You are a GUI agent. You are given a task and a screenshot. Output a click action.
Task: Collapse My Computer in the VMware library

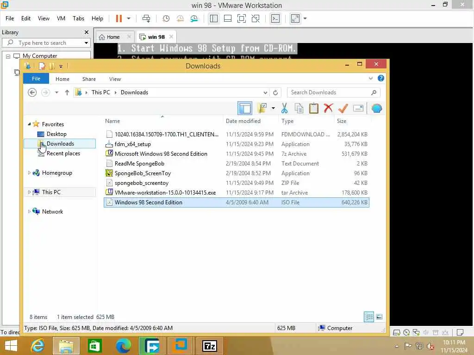pos(8,56)
